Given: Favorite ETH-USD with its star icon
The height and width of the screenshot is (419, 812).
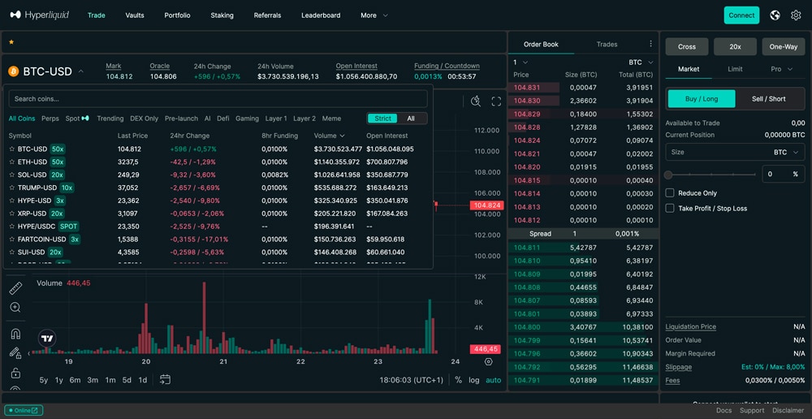Looking at the screenshot, I should (12, 162).
